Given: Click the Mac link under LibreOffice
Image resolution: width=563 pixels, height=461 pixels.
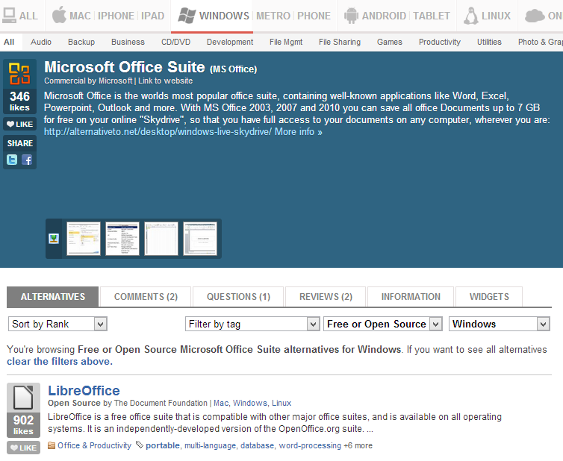Looking at the screenshot, I should (221, 403).
